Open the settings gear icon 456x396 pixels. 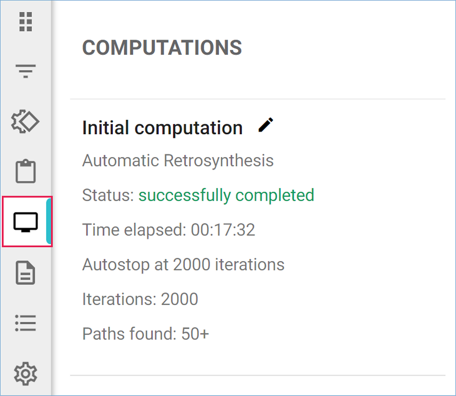[x=26, y=374]
